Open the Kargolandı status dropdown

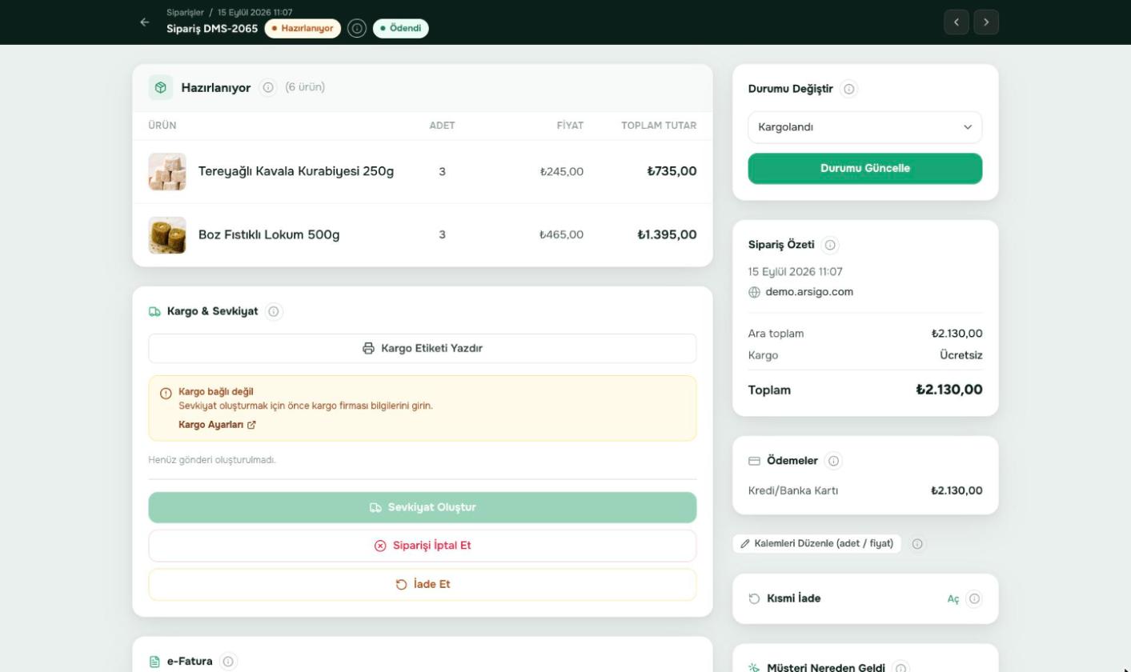(865, 127)
